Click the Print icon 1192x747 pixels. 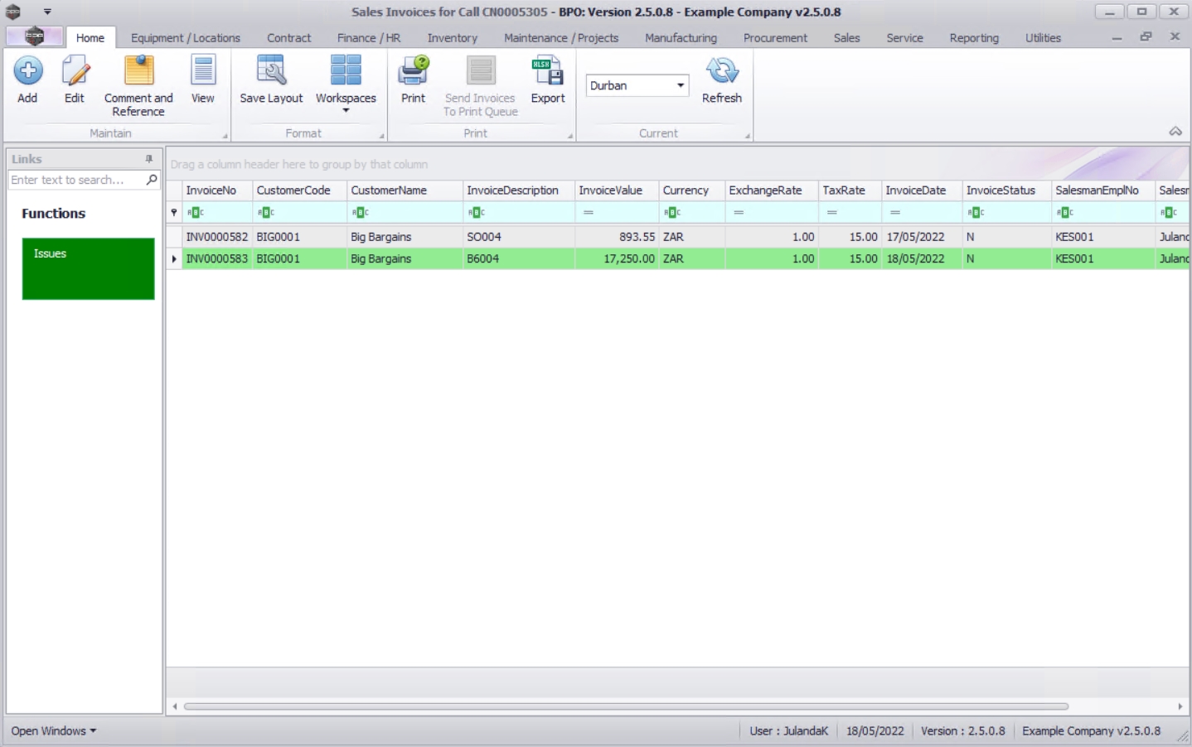413,80
